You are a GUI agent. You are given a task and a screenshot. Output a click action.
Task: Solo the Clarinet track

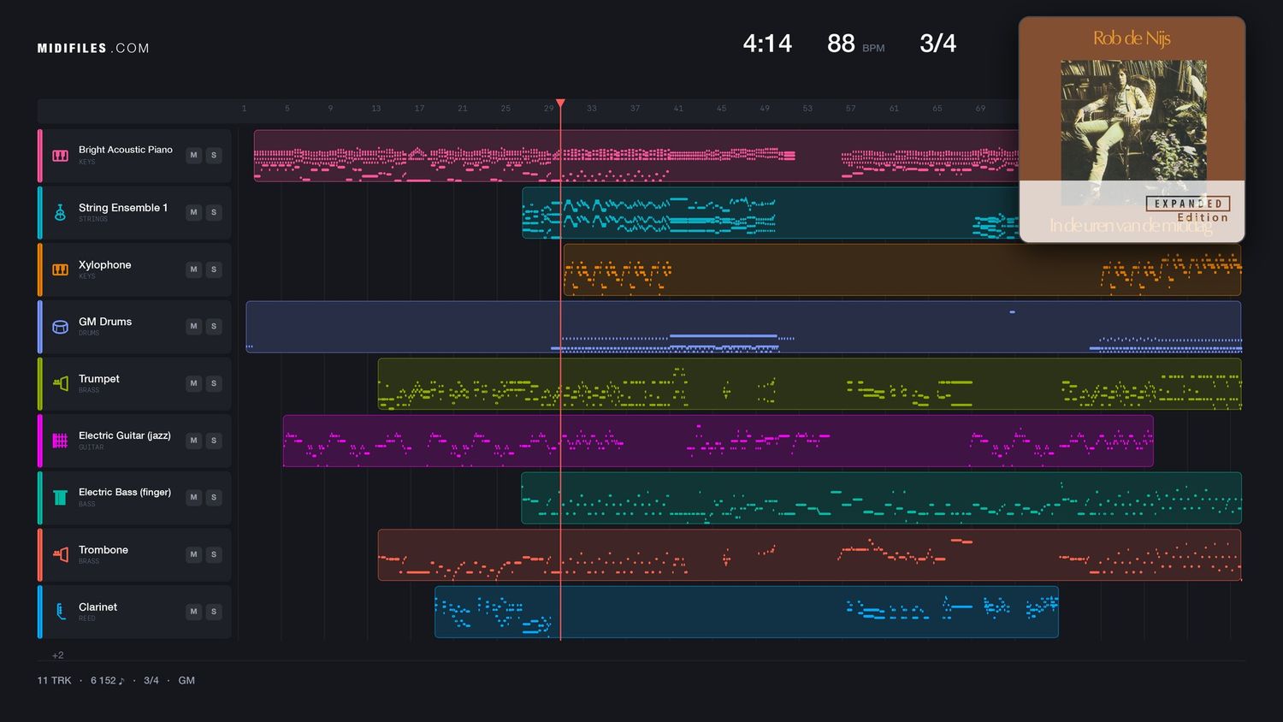pyautogui.click(x=214, y=612)
